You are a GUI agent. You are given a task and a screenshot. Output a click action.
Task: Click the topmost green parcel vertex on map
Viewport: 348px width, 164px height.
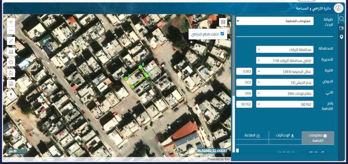point(140,67)
